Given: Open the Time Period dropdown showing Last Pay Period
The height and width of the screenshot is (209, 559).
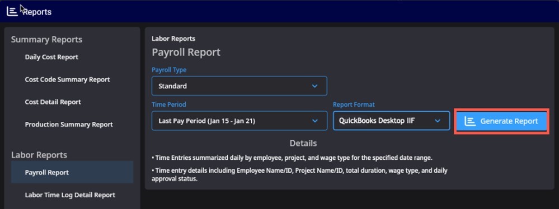Looking at the screenshot, I should click(239, 121).
